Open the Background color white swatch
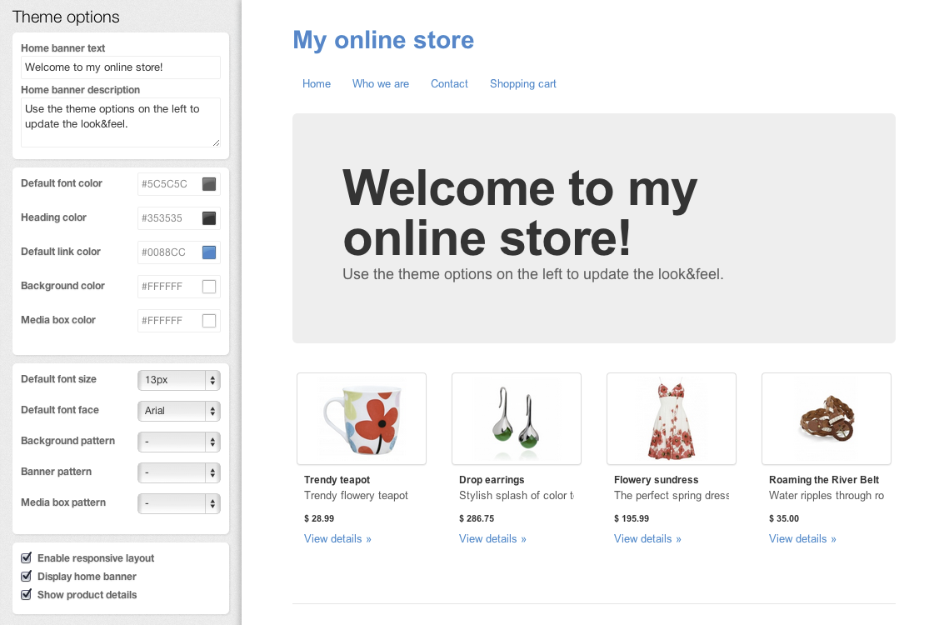The image size is (944, 625). [x=209, y=287]
